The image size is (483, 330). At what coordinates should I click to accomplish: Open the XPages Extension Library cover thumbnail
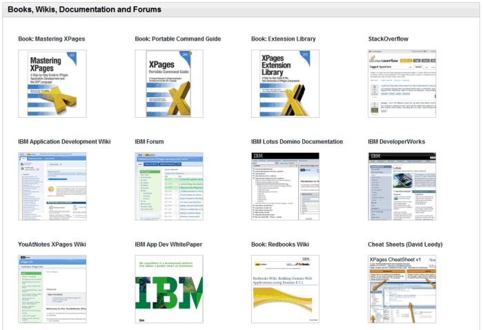pyautogui.click(x=285, y=83)
